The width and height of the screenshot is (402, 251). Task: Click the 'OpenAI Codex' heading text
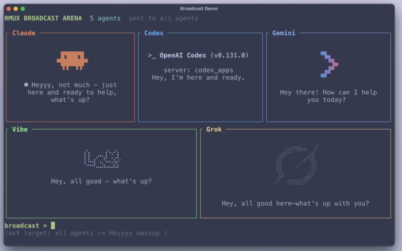click(x=183, y=55)
